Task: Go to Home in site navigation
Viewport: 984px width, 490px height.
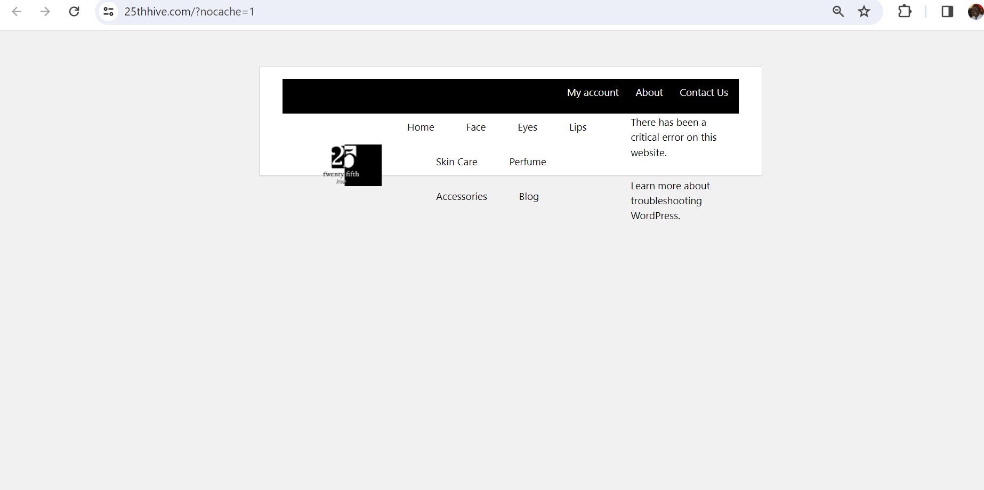Action: coord(421,127)
